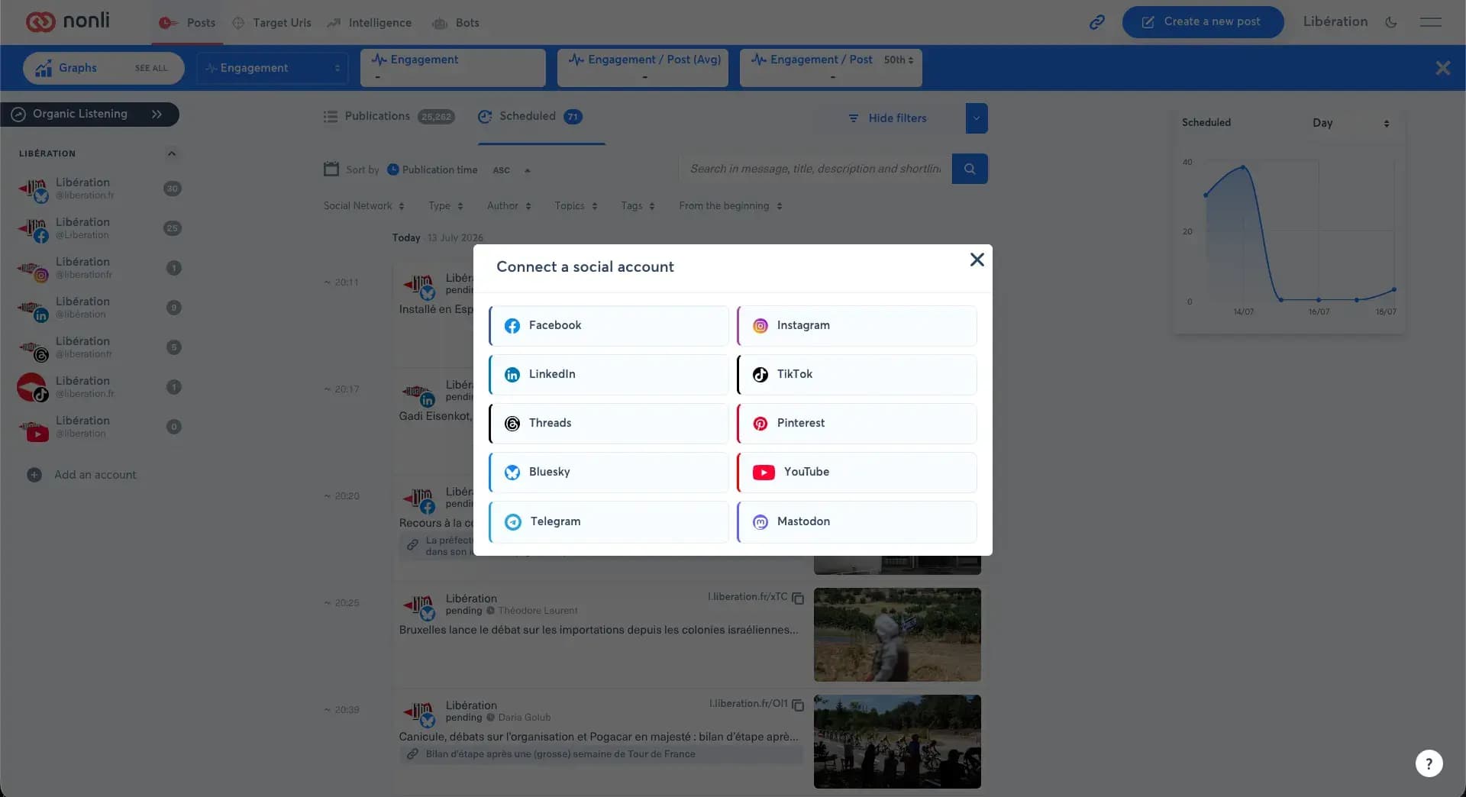
Task: Choose Pinterest in the connect account dialog
Action: (x=857, y=424)
